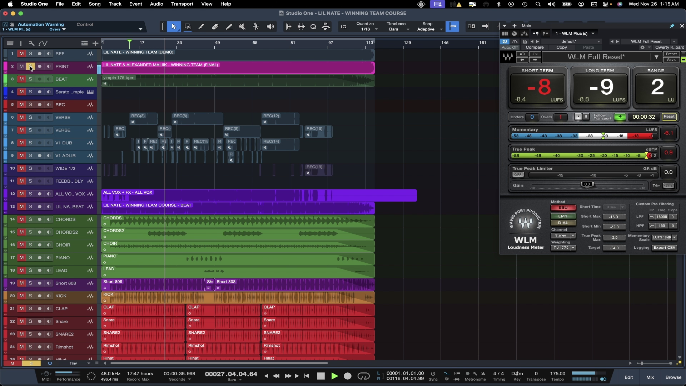Toggle the transport loop button
This screenshot has height=386, width=686.
point(363,376)
